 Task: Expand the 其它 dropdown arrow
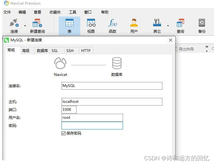(168, 26)
